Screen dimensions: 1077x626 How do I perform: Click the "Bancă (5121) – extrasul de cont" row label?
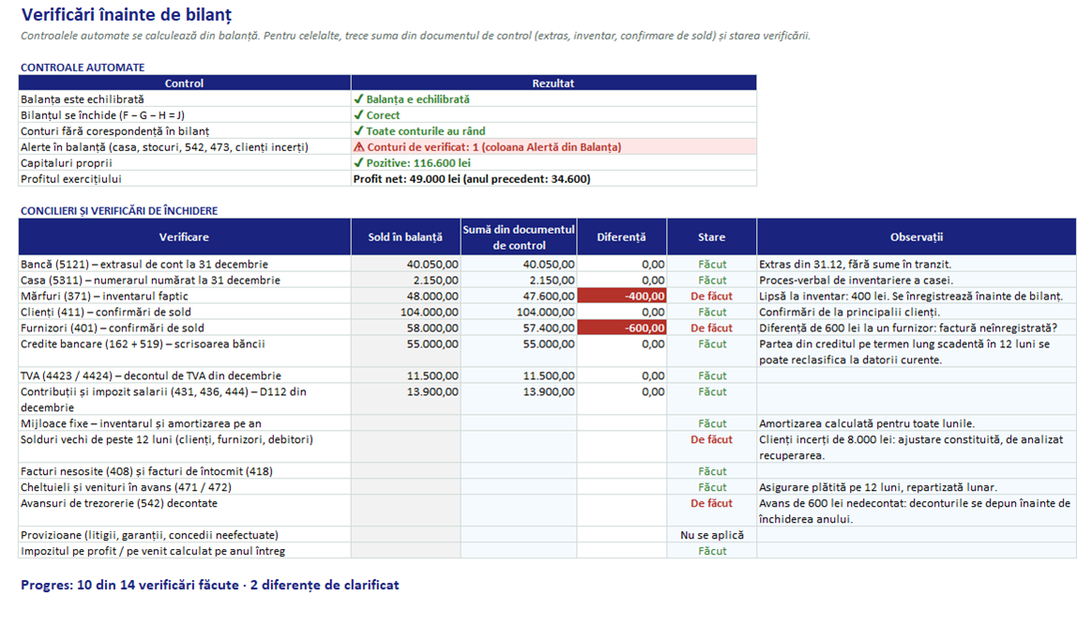[184, 264]
